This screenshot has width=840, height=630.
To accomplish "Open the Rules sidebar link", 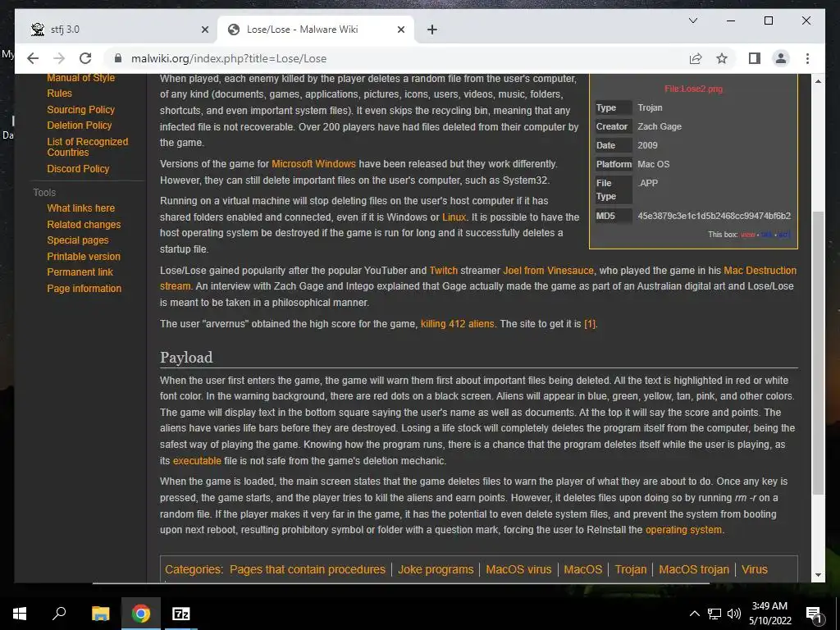I will (x=59, y=94).
